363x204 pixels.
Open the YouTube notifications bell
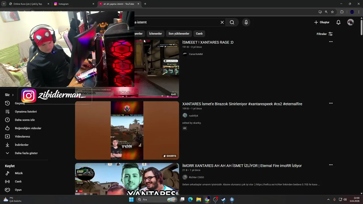pyautogui.click(x=338, y=22)
